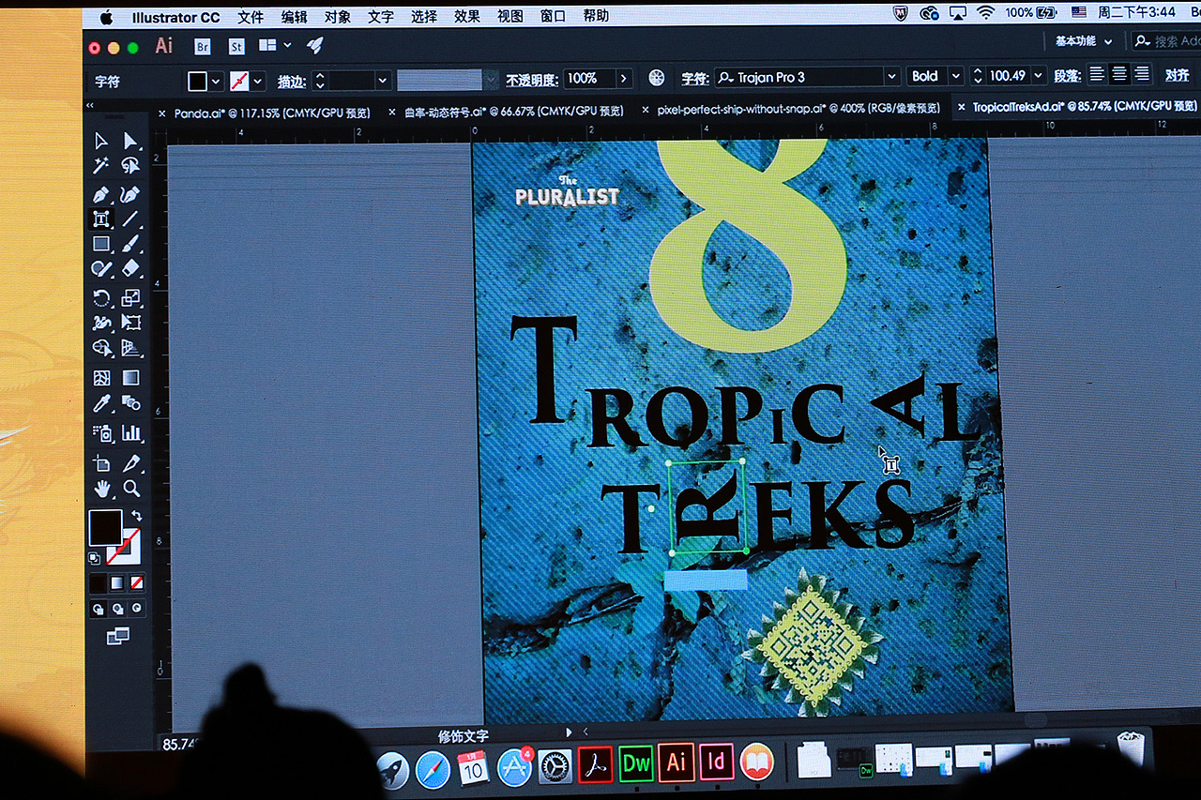Screen dimensions: 1201x800
Task: Select the Shape Builder tool
Action: (101, 348)
